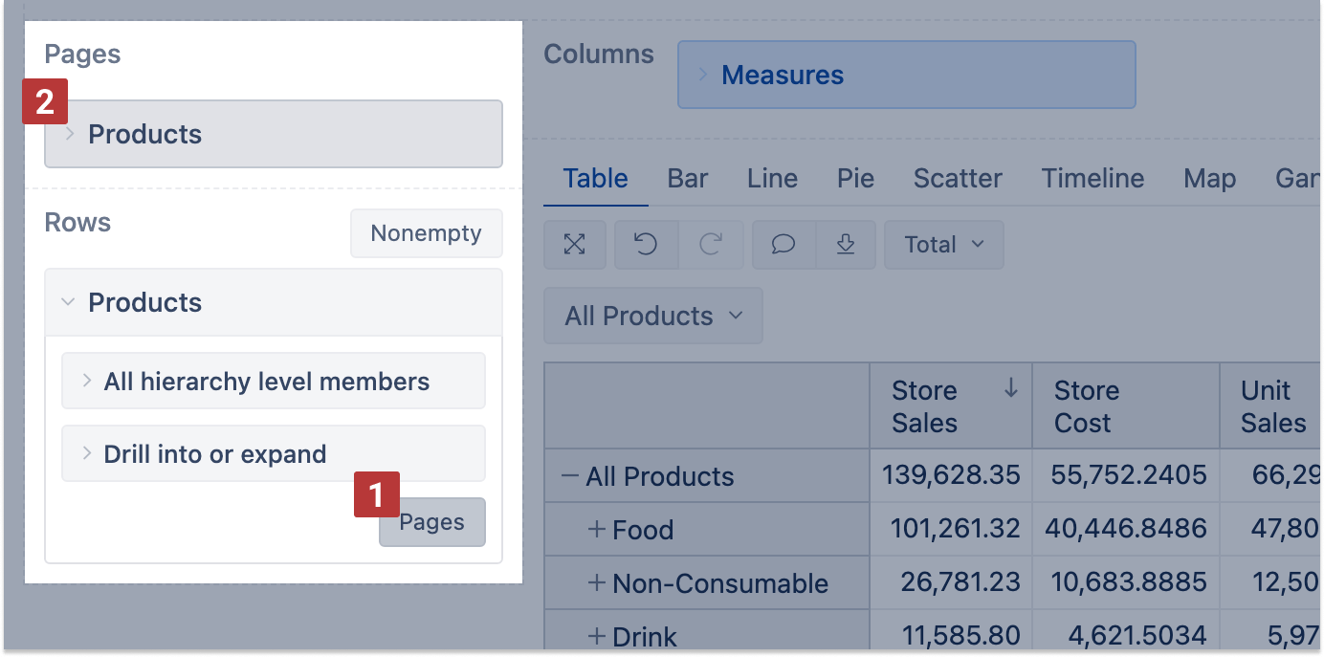Click the redo arrow icon
This screenshot has width=1324, height=657.
[x=710, y=245]
